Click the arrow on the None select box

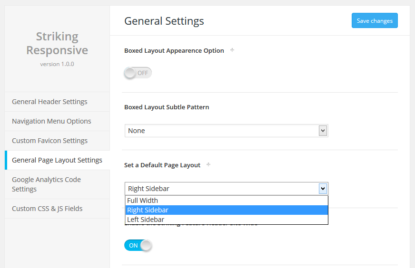tap(323, 131)
